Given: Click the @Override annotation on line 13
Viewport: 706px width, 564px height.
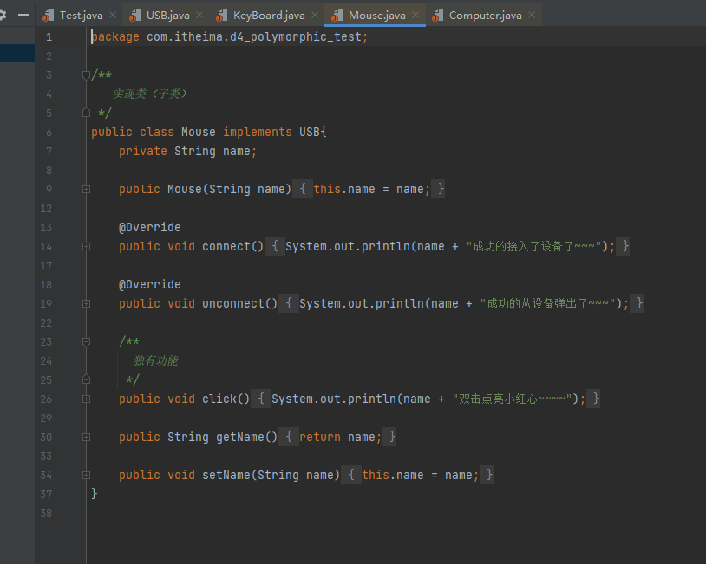Looking at the screenshot, I should pyautogui.click(x=149, y=228).
